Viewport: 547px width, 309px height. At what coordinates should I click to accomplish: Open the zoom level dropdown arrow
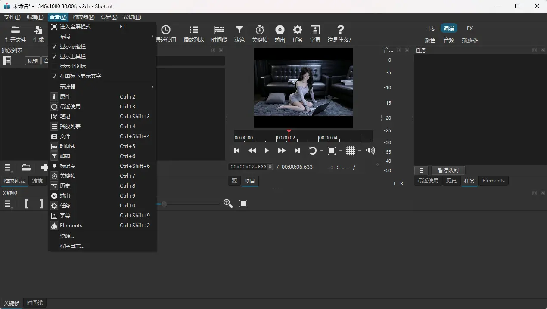(341, 151)
